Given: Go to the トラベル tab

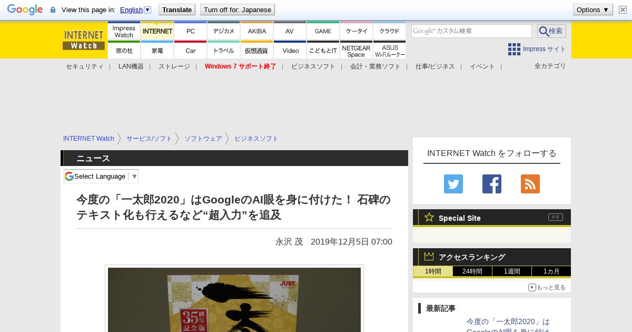Looking at the screenshot, I should point(224,50).
